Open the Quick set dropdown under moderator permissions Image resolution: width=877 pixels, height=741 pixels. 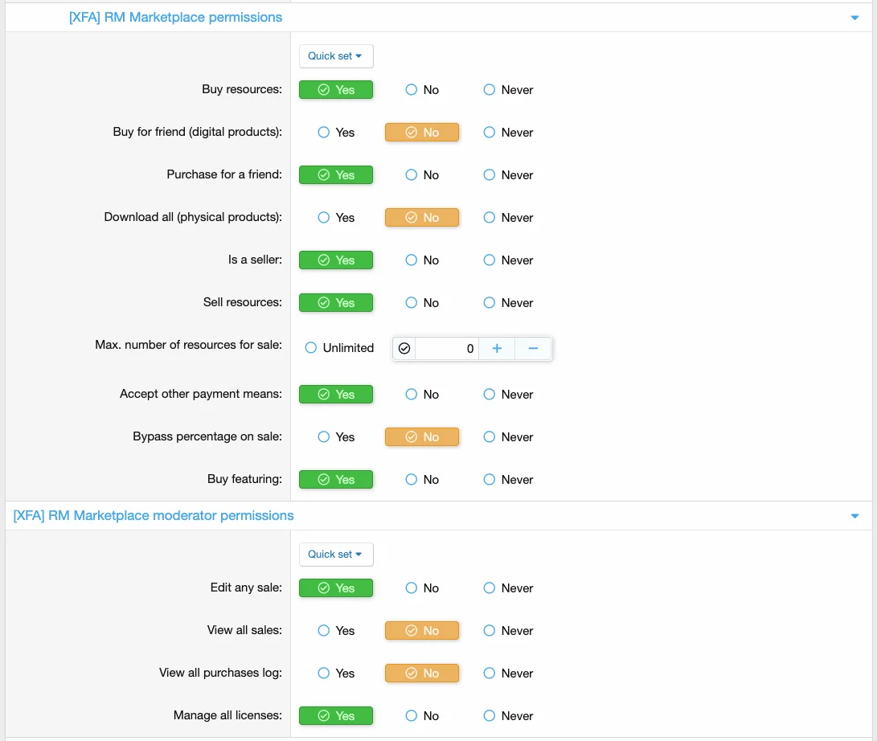click(335, 555)
